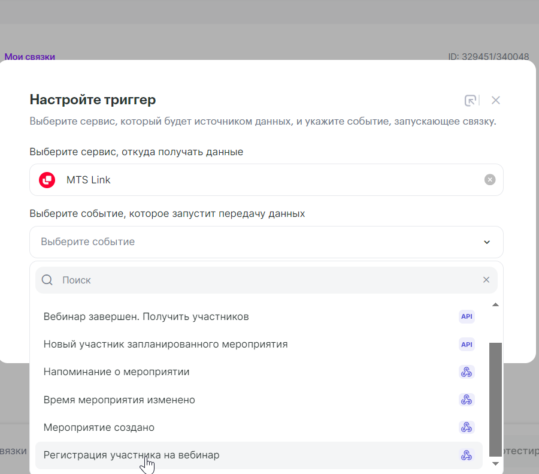Click webhook icon for 'Регистрация участника'

click(467, 455)
